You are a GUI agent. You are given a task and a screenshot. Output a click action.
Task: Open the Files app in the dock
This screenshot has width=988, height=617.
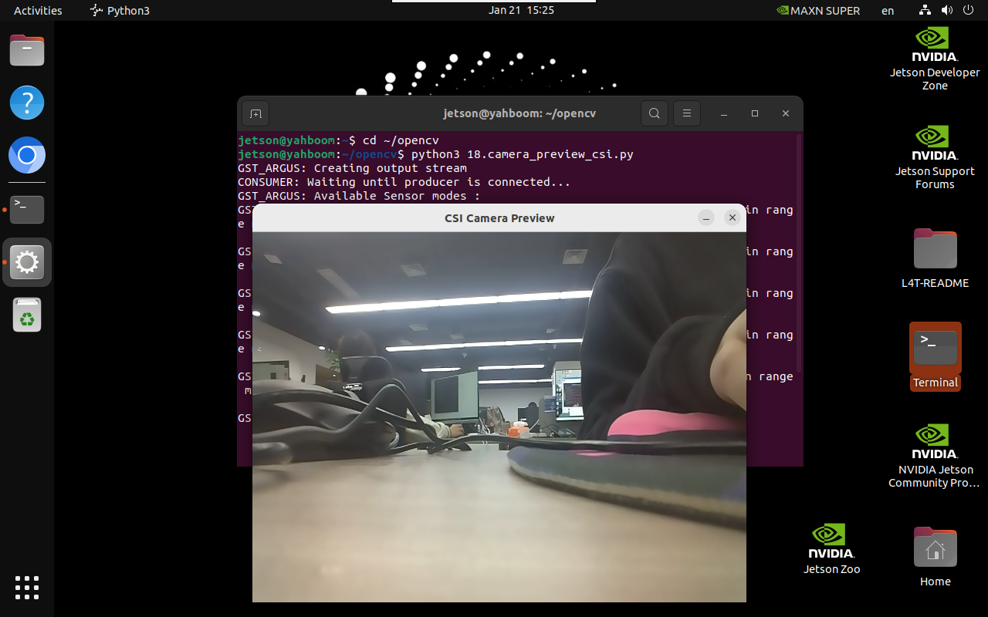click(x=27, y=51)
